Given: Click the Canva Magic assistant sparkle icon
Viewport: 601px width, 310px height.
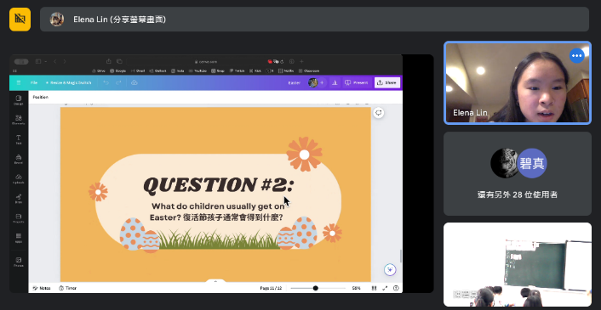Looking at the screenshot, I should point(390,269).
